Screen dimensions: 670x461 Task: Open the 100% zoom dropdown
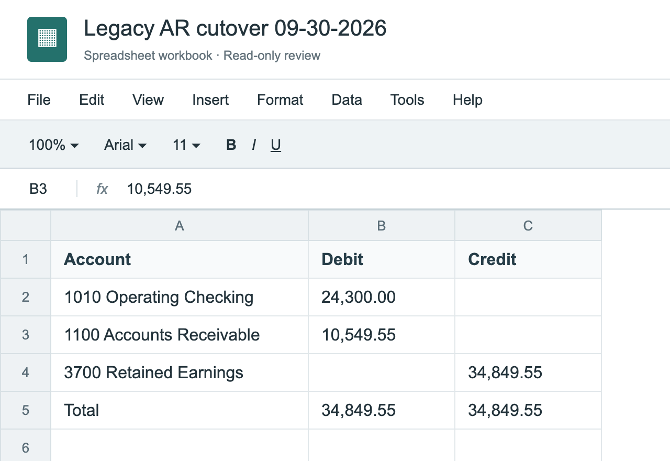pos(53,145)
